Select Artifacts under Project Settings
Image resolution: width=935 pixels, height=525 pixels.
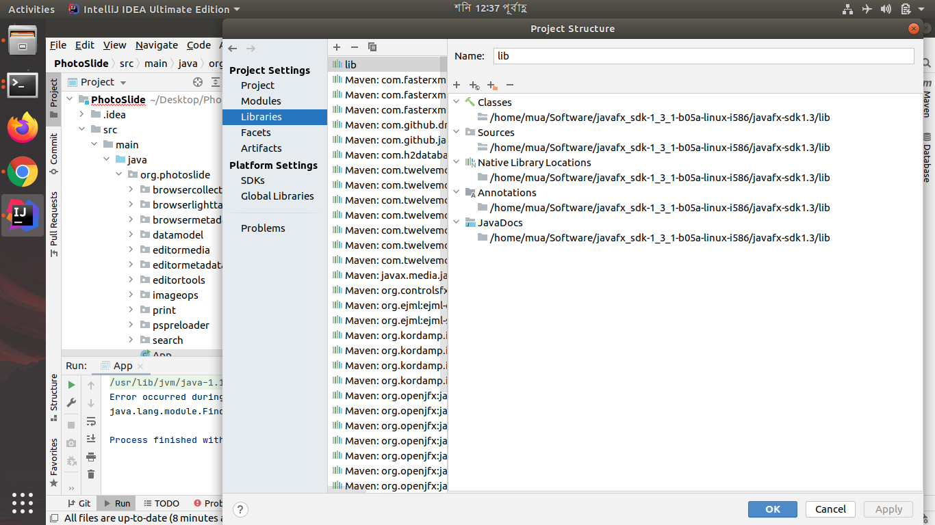261,148
